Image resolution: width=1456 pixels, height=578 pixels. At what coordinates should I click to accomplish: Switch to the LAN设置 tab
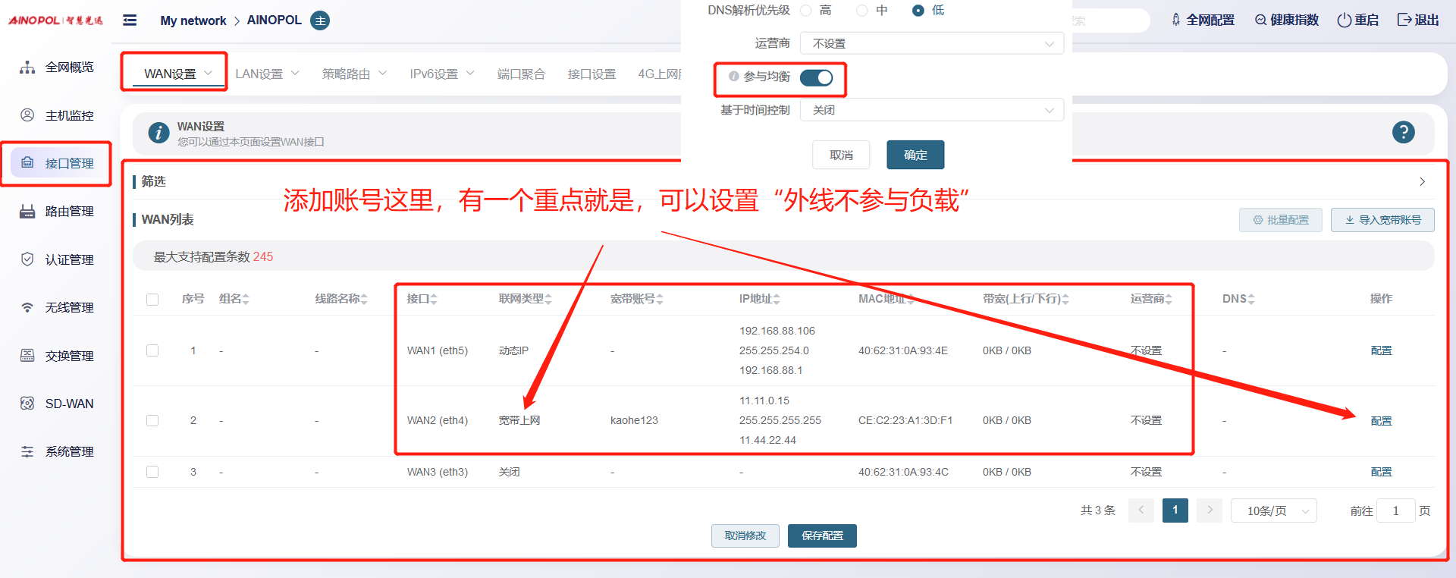click(x=266, y=74)
